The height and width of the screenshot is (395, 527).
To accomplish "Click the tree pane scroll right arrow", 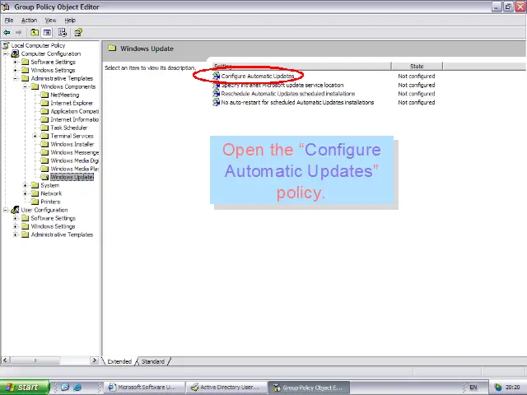I will (94, 360).
